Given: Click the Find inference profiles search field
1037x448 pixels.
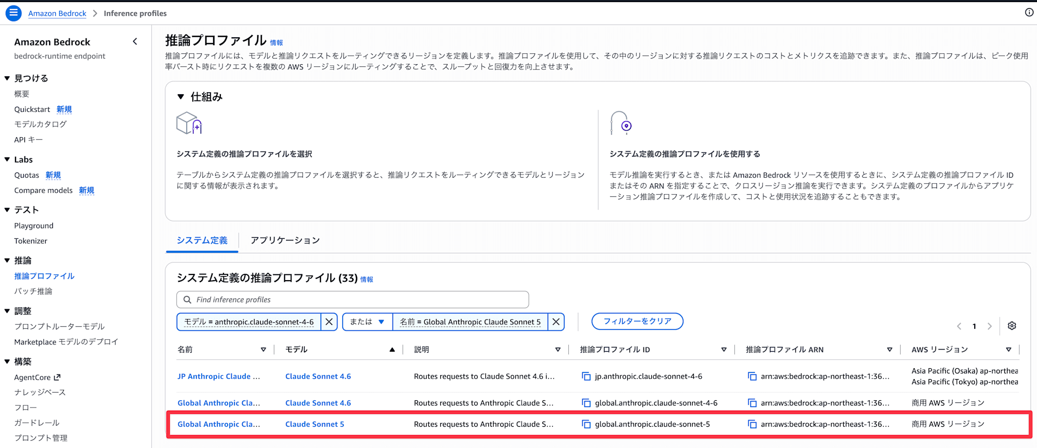Looking at the screenshot, I should 353,299.
